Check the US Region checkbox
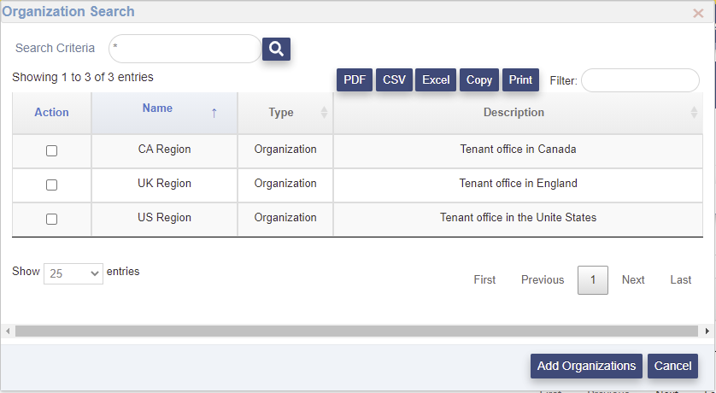The width and height of the screenshot is (716, 393). coord(51,219)
